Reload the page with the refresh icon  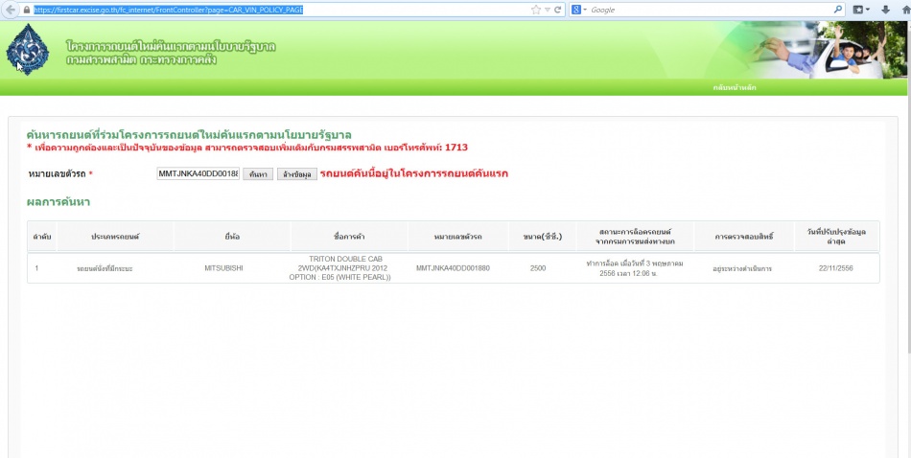(558, 10)
